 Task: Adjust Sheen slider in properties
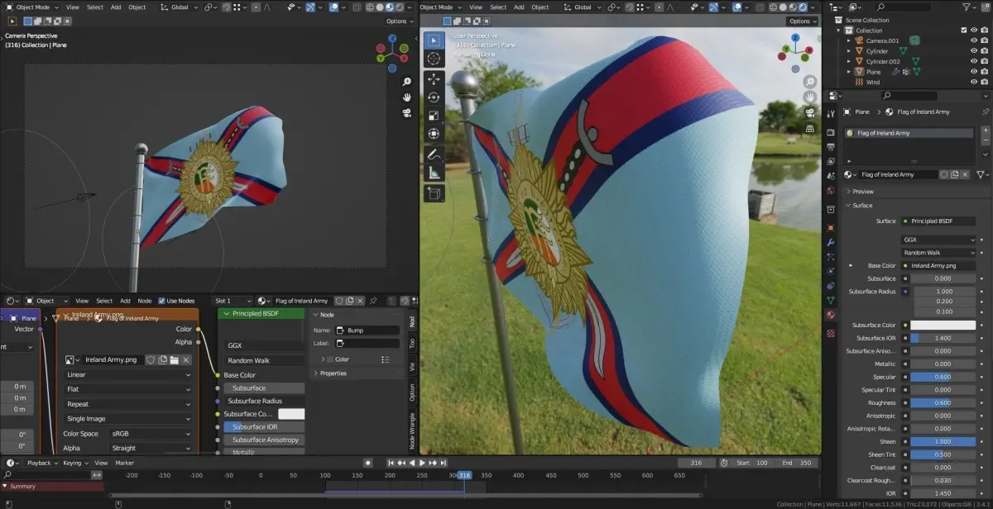(x=943, y=441)
